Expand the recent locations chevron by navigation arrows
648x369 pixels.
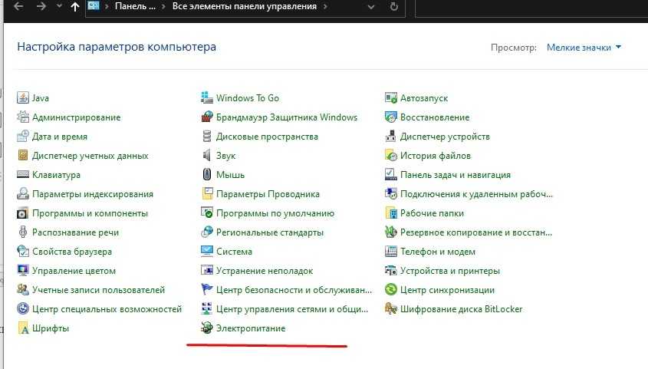click(59, 7)
